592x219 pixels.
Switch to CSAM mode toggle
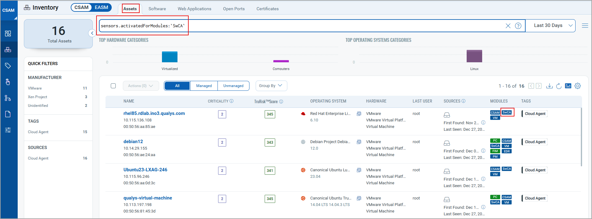pos(81,7)
